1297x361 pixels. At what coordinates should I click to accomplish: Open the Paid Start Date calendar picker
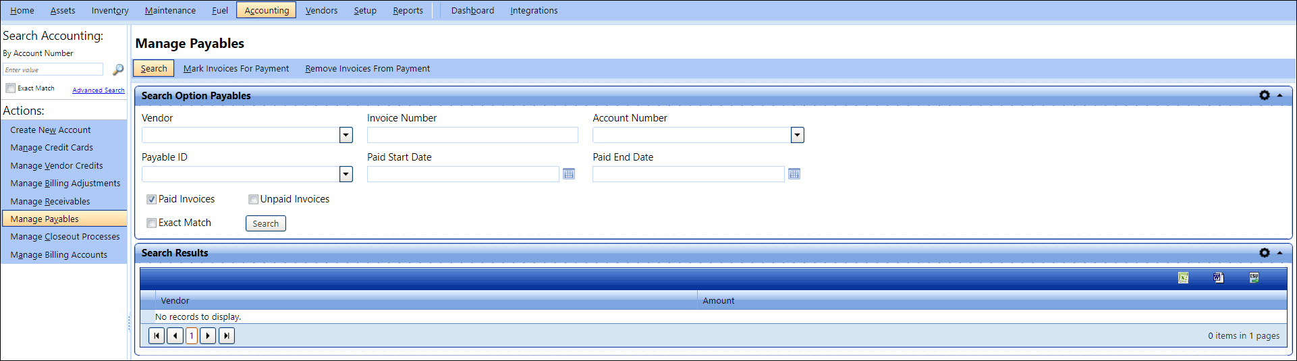(x=569, y=174)
